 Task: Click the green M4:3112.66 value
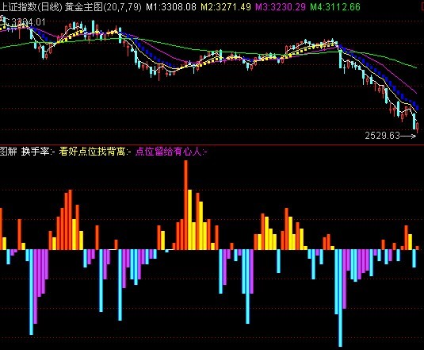pos(335,7)
